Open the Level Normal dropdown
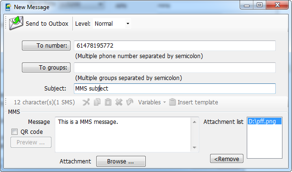Screen dimensions: 292x172 112,24
